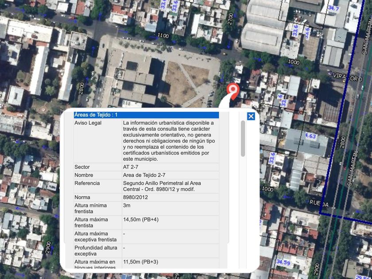Click the '8980/2012' norma value

(x=135, y=198)
